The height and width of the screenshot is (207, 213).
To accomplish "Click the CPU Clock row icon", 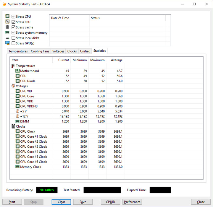I will (x=17, y=131).
